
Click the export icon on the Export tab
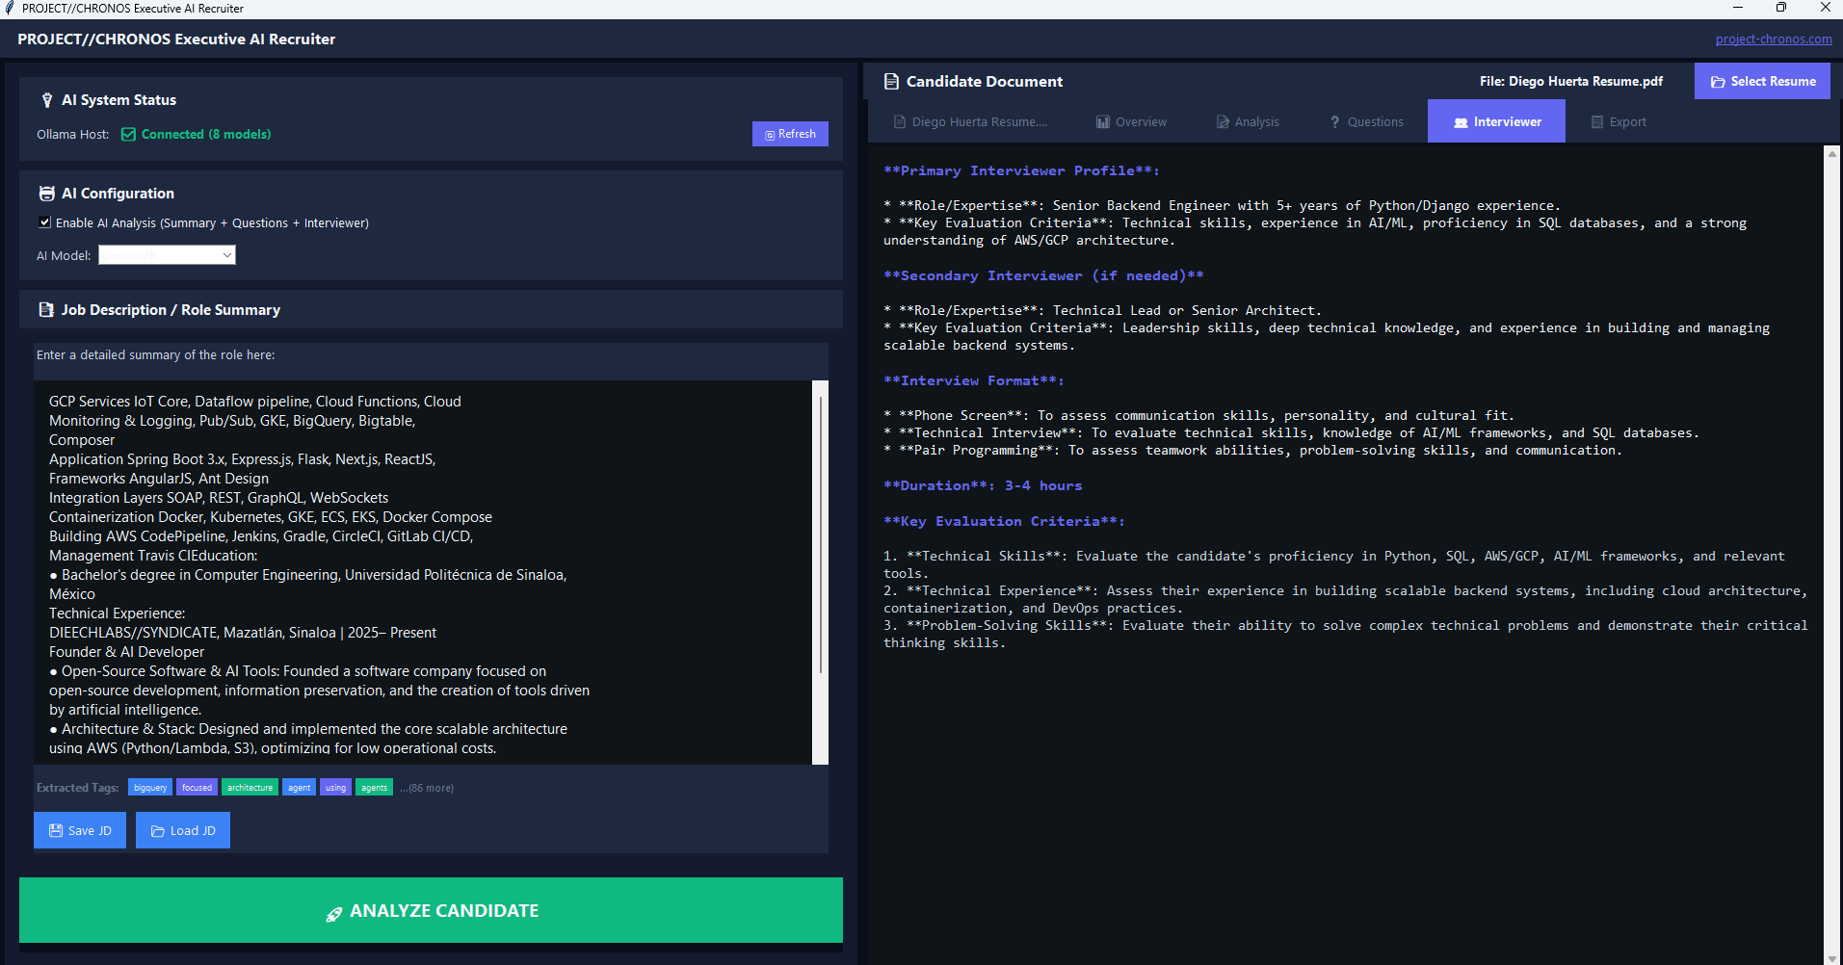tap(1595, 121)
